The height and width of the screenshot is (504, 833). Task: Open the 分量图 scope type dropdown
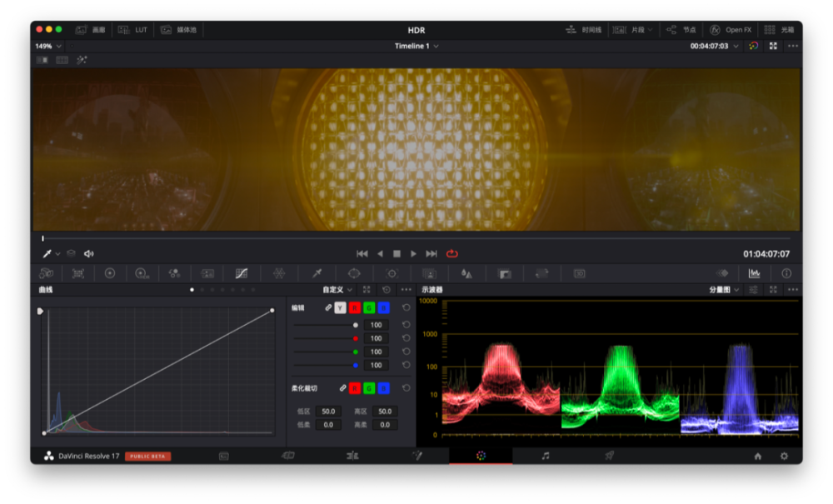[x=723, y=290]
